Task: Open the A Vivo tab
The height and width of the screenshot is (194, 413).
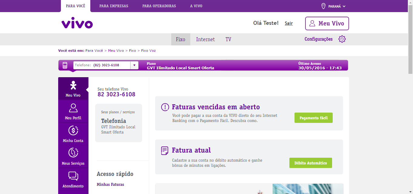Action: [x=196, y=6]
